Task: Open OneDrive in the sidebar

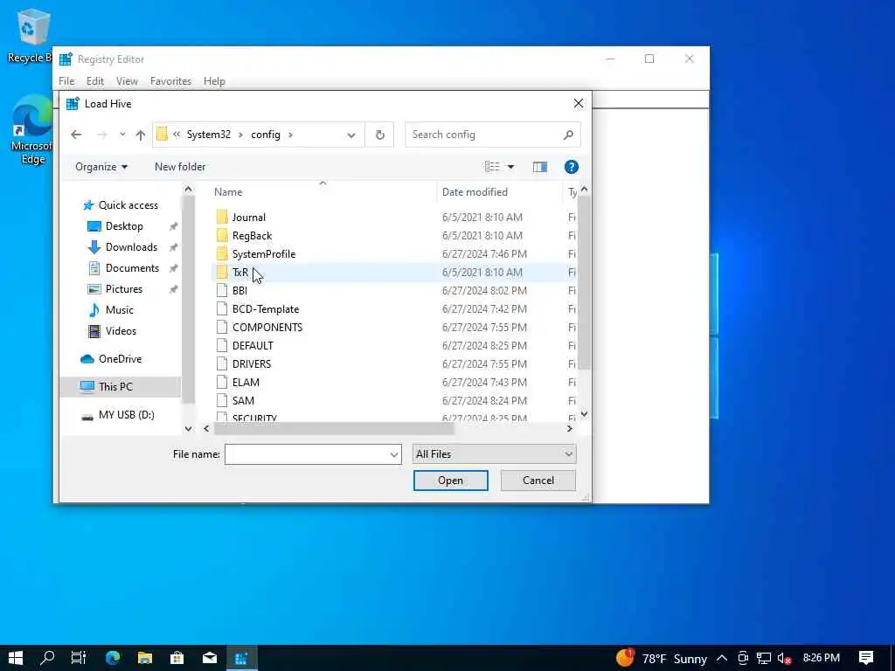Action: (120, 359)
